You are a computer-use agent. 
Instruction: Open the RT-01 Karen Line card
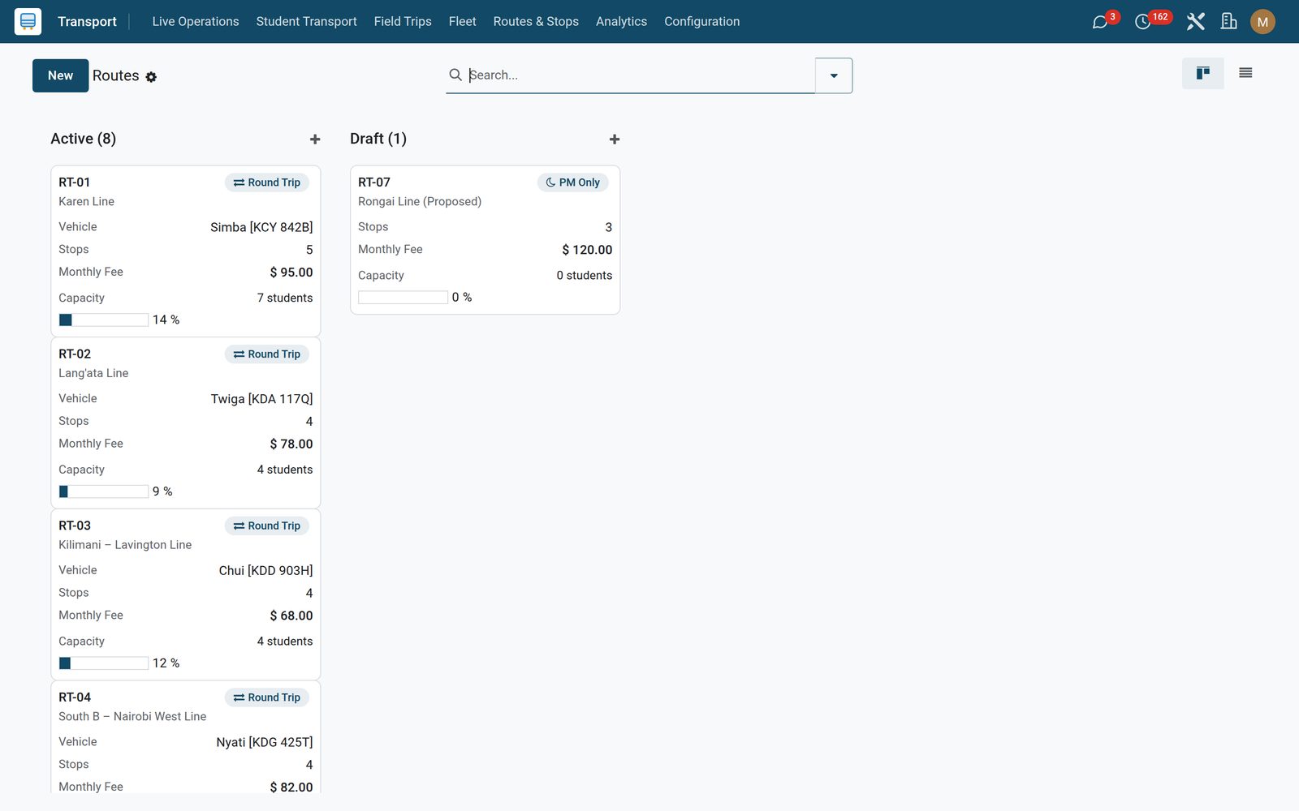(x=185, y=251)
